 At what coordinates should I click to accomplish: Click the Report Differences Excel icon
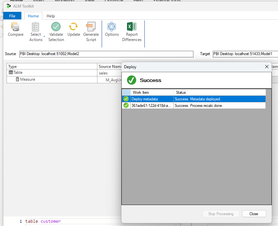pos(132,27)
